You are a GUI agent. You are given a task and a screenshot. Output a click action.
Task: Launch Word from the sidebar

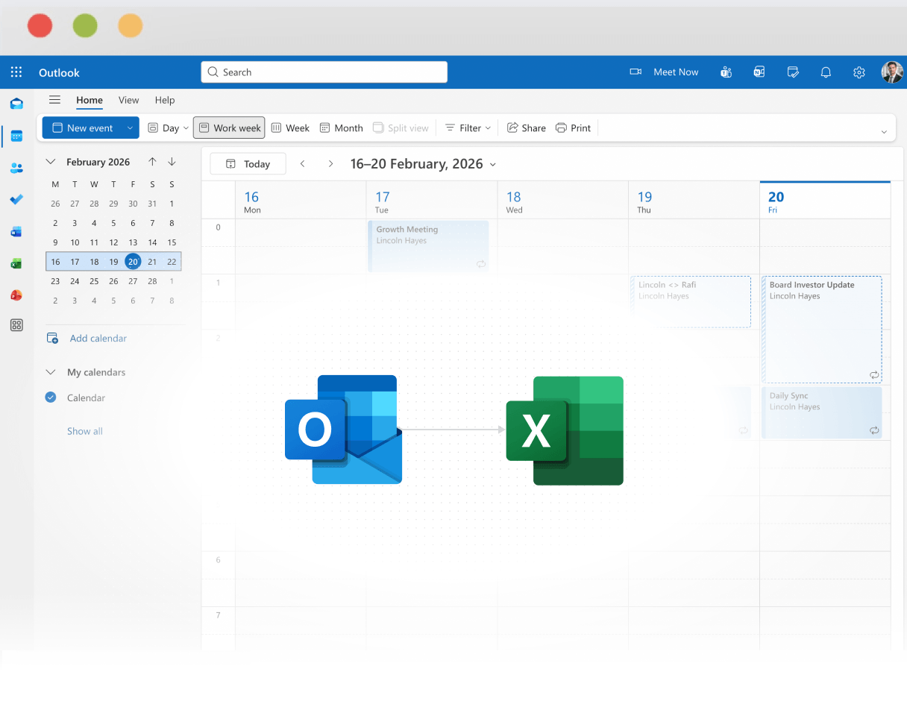coord(16,231)
